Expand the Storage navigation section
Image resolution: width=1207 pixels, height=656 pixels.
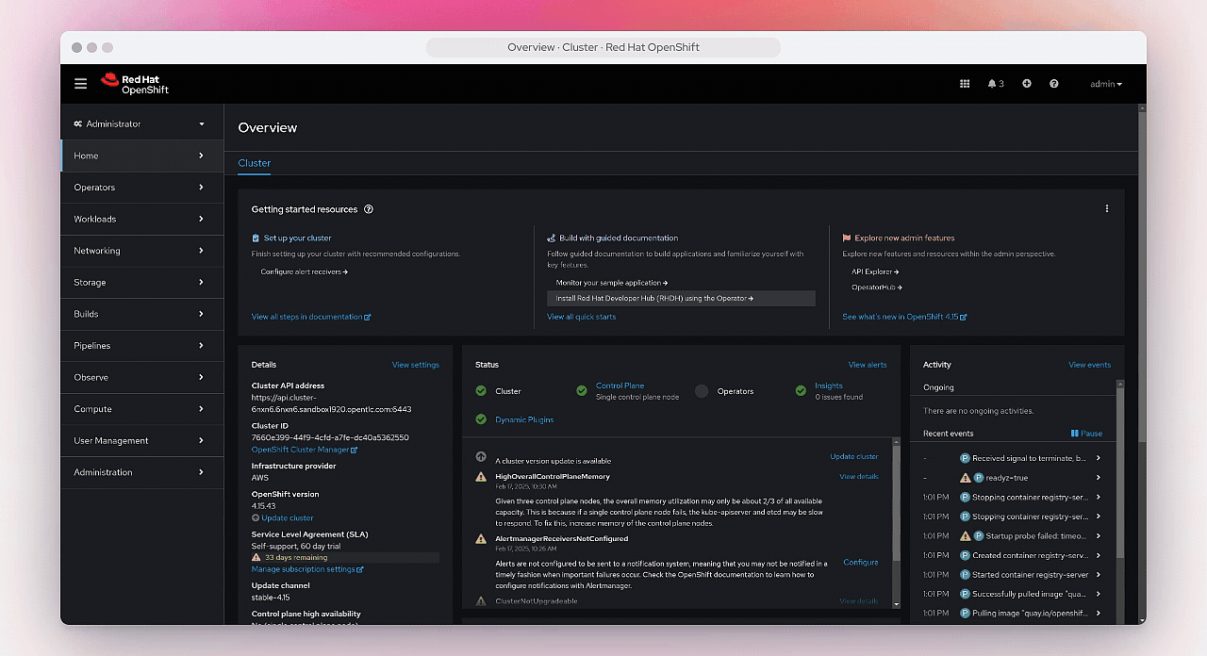[141, 282]
